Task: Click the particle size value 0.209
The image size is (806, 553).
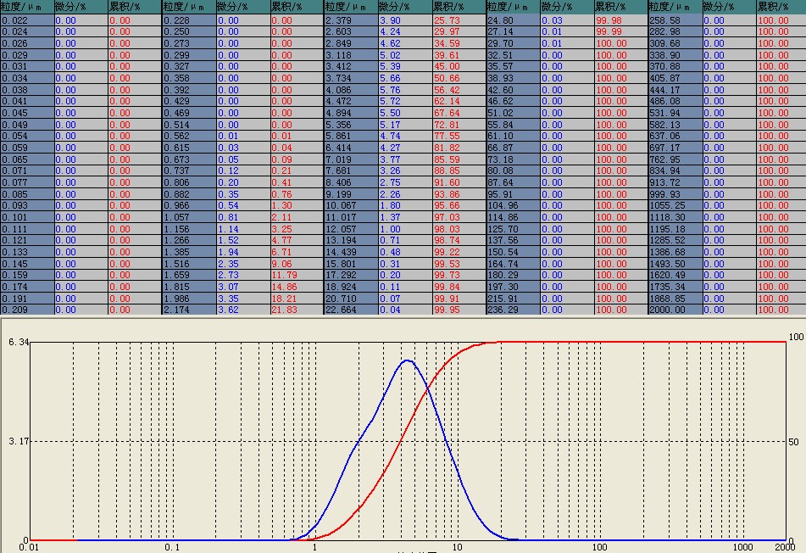Action: [27, 310]
